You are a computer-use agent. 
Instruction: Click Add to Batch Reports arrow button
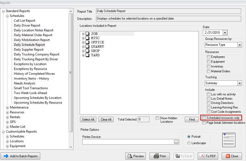[20, 156]
